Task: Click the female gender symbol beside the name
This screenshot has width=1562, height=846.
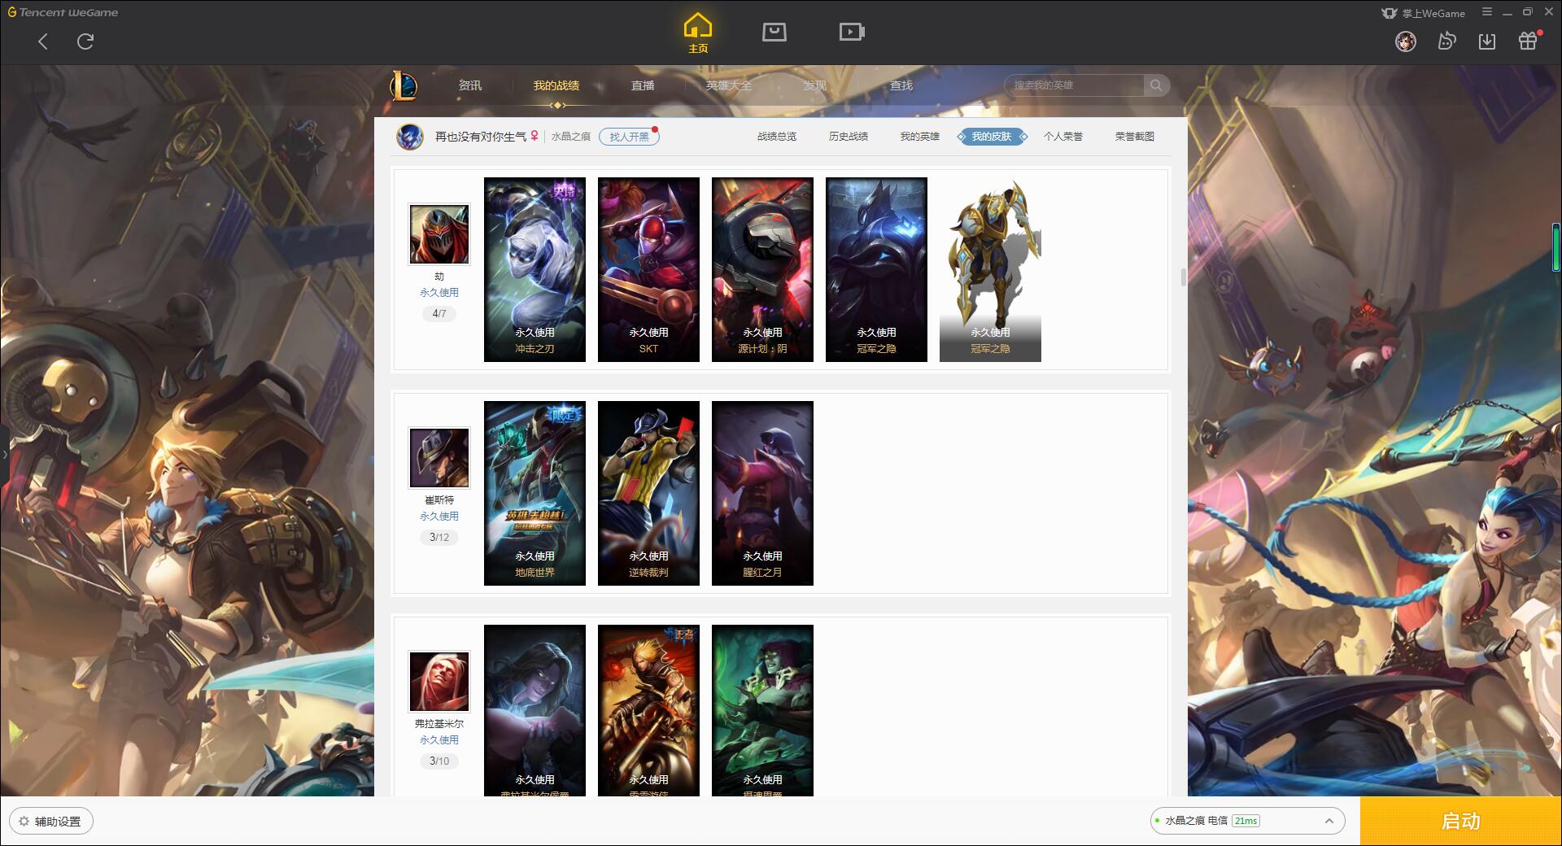Action: 534,136
